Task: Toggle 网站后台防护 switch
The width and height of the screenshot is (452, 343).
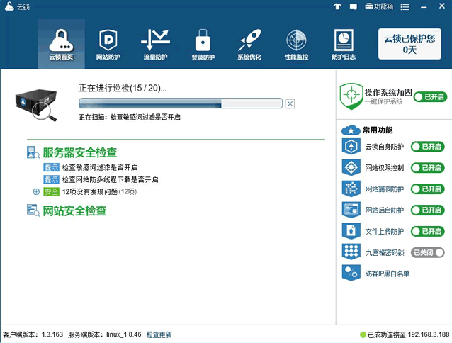Action: click(x=428, y=210)
